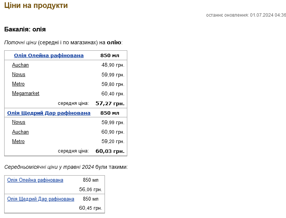Click Novus link under Олія Щедрий Дар
The height and width of the screenshot is (218, 286).
[x=19, y=122]
